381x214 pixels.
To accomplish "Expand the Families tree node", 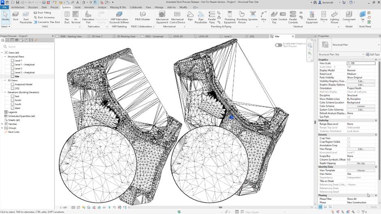I will (3, 124).
